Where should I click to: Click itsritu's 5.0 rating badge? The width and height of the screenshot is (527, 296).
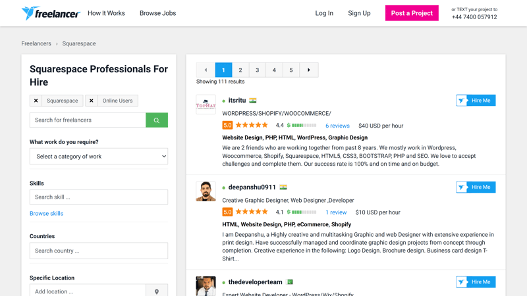point(227,126)
